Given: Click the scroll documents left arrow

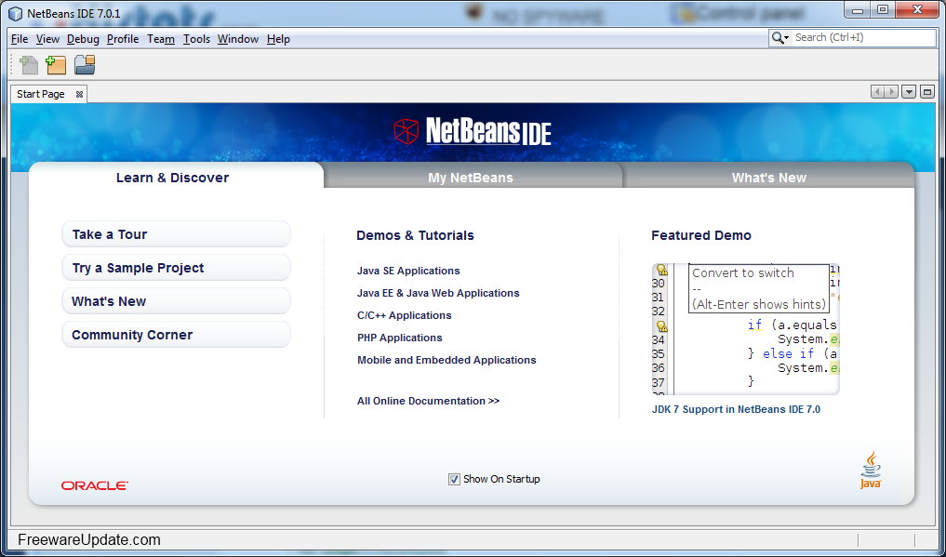Looking at the screenshot, I should [x=878, y=92].
